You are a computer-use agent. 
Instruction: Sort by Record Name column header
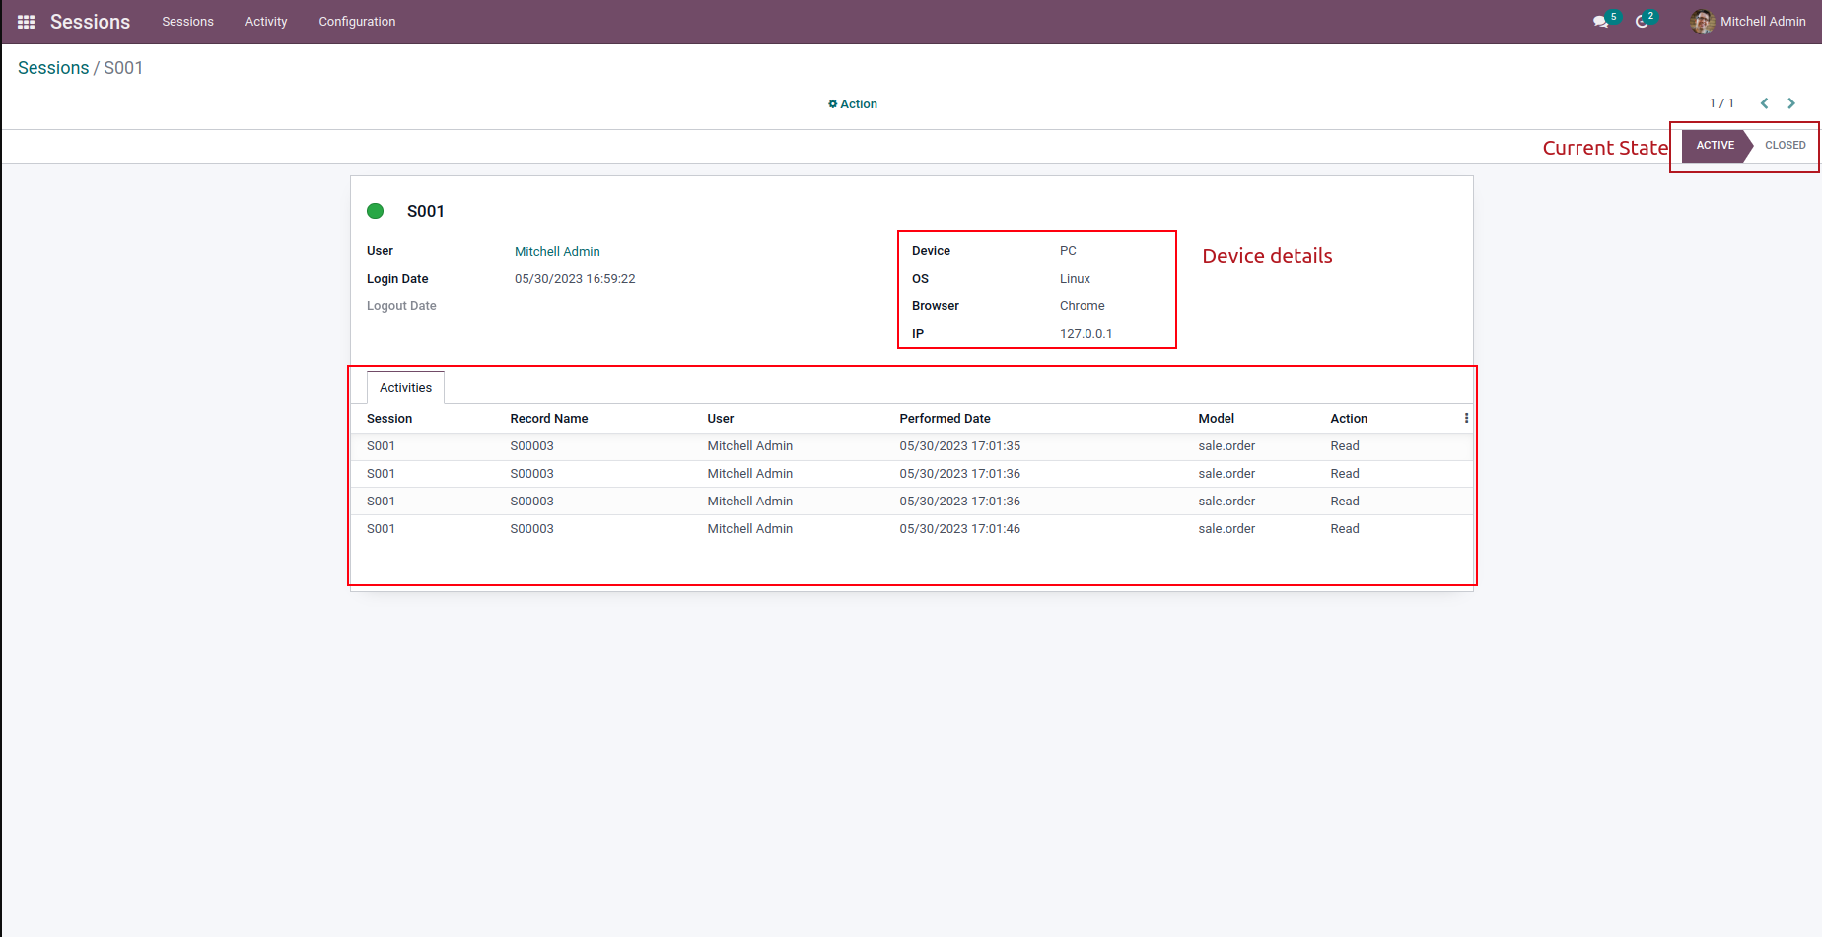click(549, 419)
